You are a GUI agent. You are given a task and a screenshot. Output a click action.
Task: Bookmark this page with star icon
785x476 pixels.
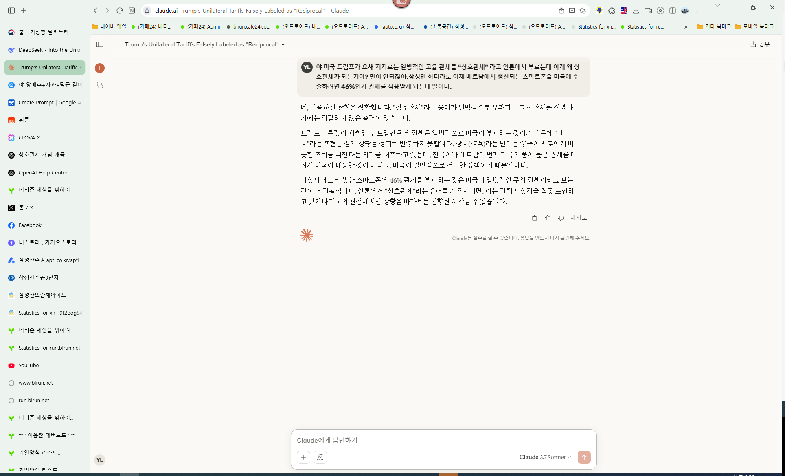[583, 11]
